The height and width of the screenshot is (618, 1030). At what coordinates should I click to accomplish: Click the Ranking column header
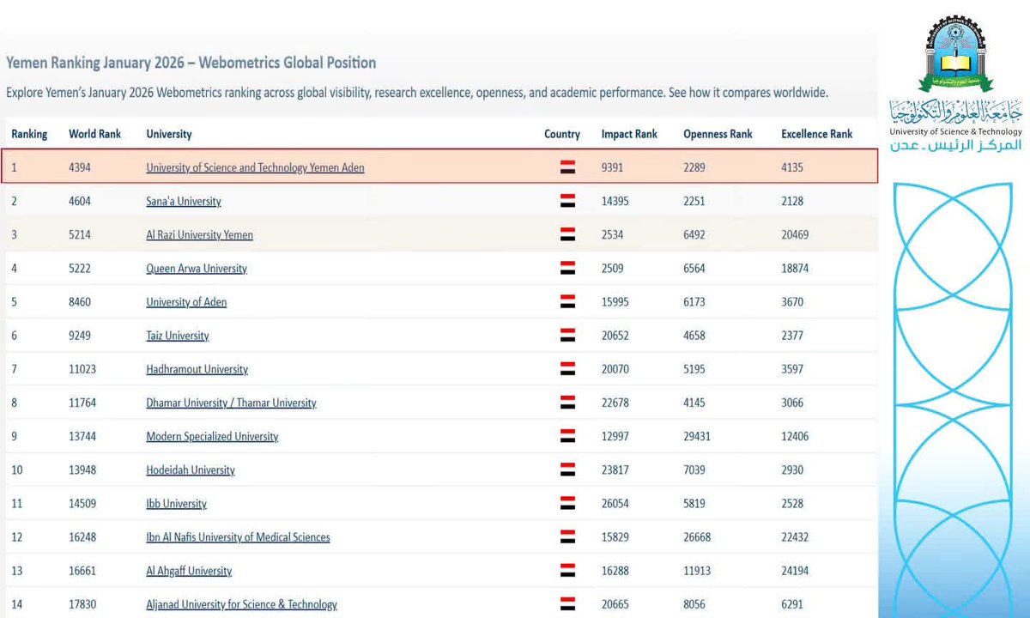click(29, 135)
